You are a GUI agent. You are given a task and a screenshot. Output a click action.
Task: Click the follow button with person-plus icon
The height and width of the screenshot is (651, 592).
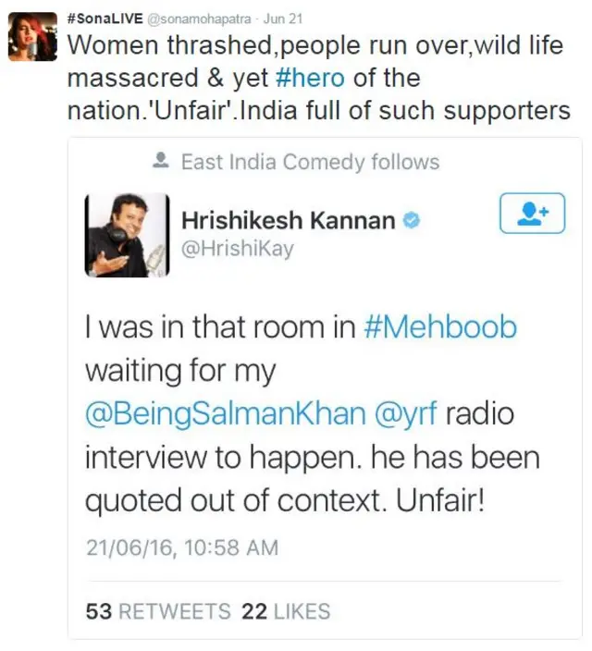click(531, 215)
